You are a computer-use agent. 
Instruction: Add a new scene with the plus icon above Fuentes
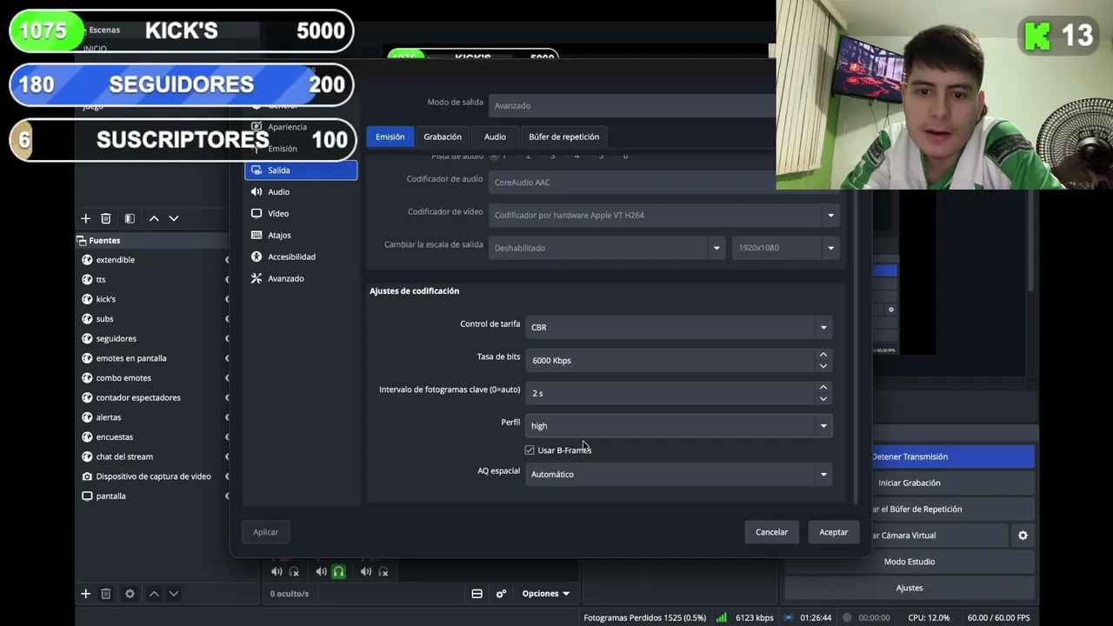85,218
